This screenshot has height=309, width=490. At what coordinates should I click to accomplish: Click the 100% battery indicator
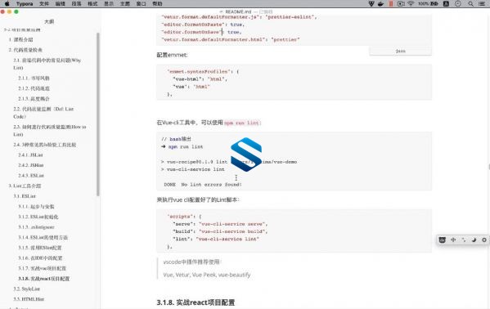[x=428, y=4]
